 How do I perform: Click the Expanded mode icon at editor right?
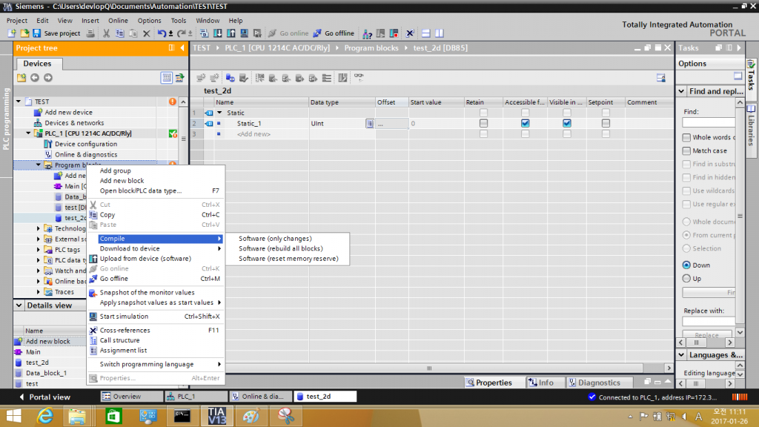pyautogui.click(x=660, y=78)
